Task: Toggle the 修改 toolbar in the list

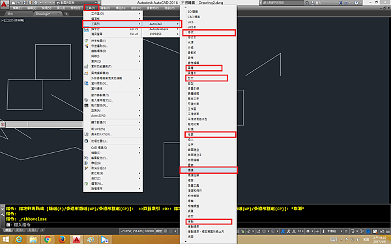Action: 209,33
